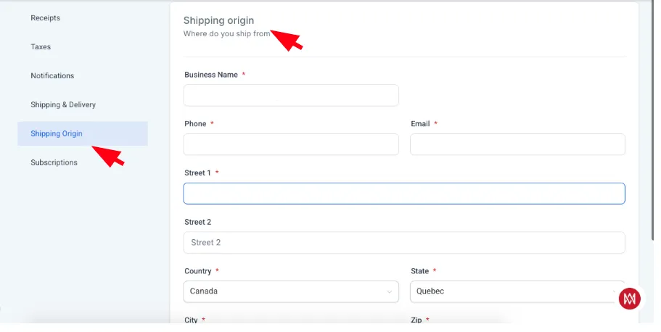This screenshot has width=661, height=332.
Task: Open the red circular chat widget icon
Action: coord(629,299)
